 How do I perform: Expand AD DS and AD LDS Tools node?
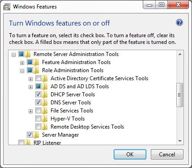(30, 87)
